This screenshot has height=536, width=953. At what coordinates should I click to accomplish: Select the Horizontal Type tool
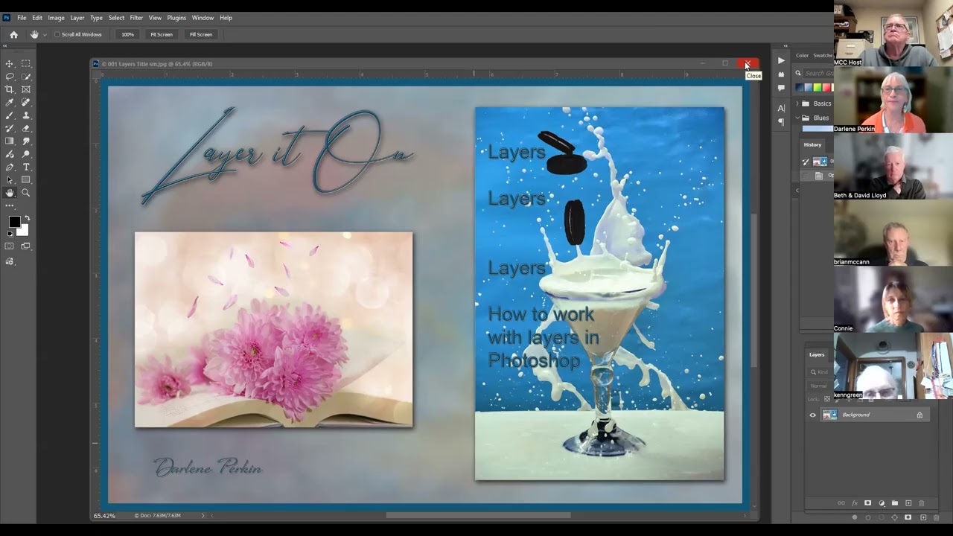click(x=26, y=167)
